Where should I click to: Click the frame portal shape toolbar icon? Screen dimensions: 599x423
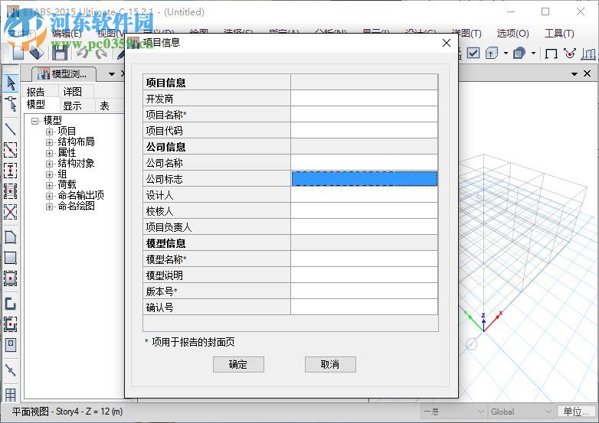tap(551, 54)
